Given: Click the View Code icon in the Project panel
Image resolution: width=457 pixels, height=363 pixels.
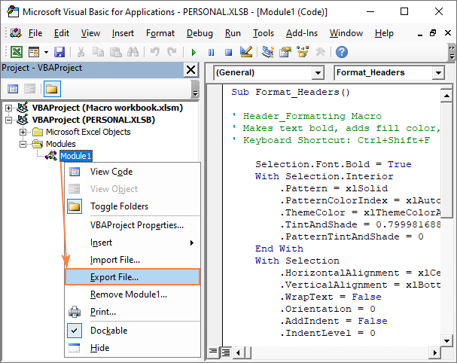Looking at the screenshot, I should [13, 89].
